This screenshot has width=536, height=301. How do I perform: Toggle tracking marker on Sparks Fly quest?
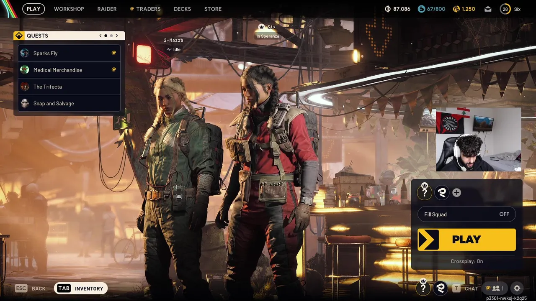pyautogui.click(x=114, y=53)
